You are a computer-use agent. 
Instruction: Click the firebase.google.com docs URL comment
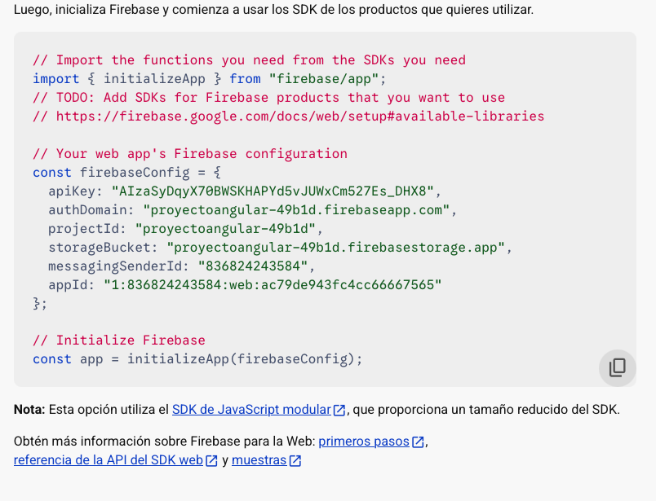pyautogui.click(x=299, y=116)
